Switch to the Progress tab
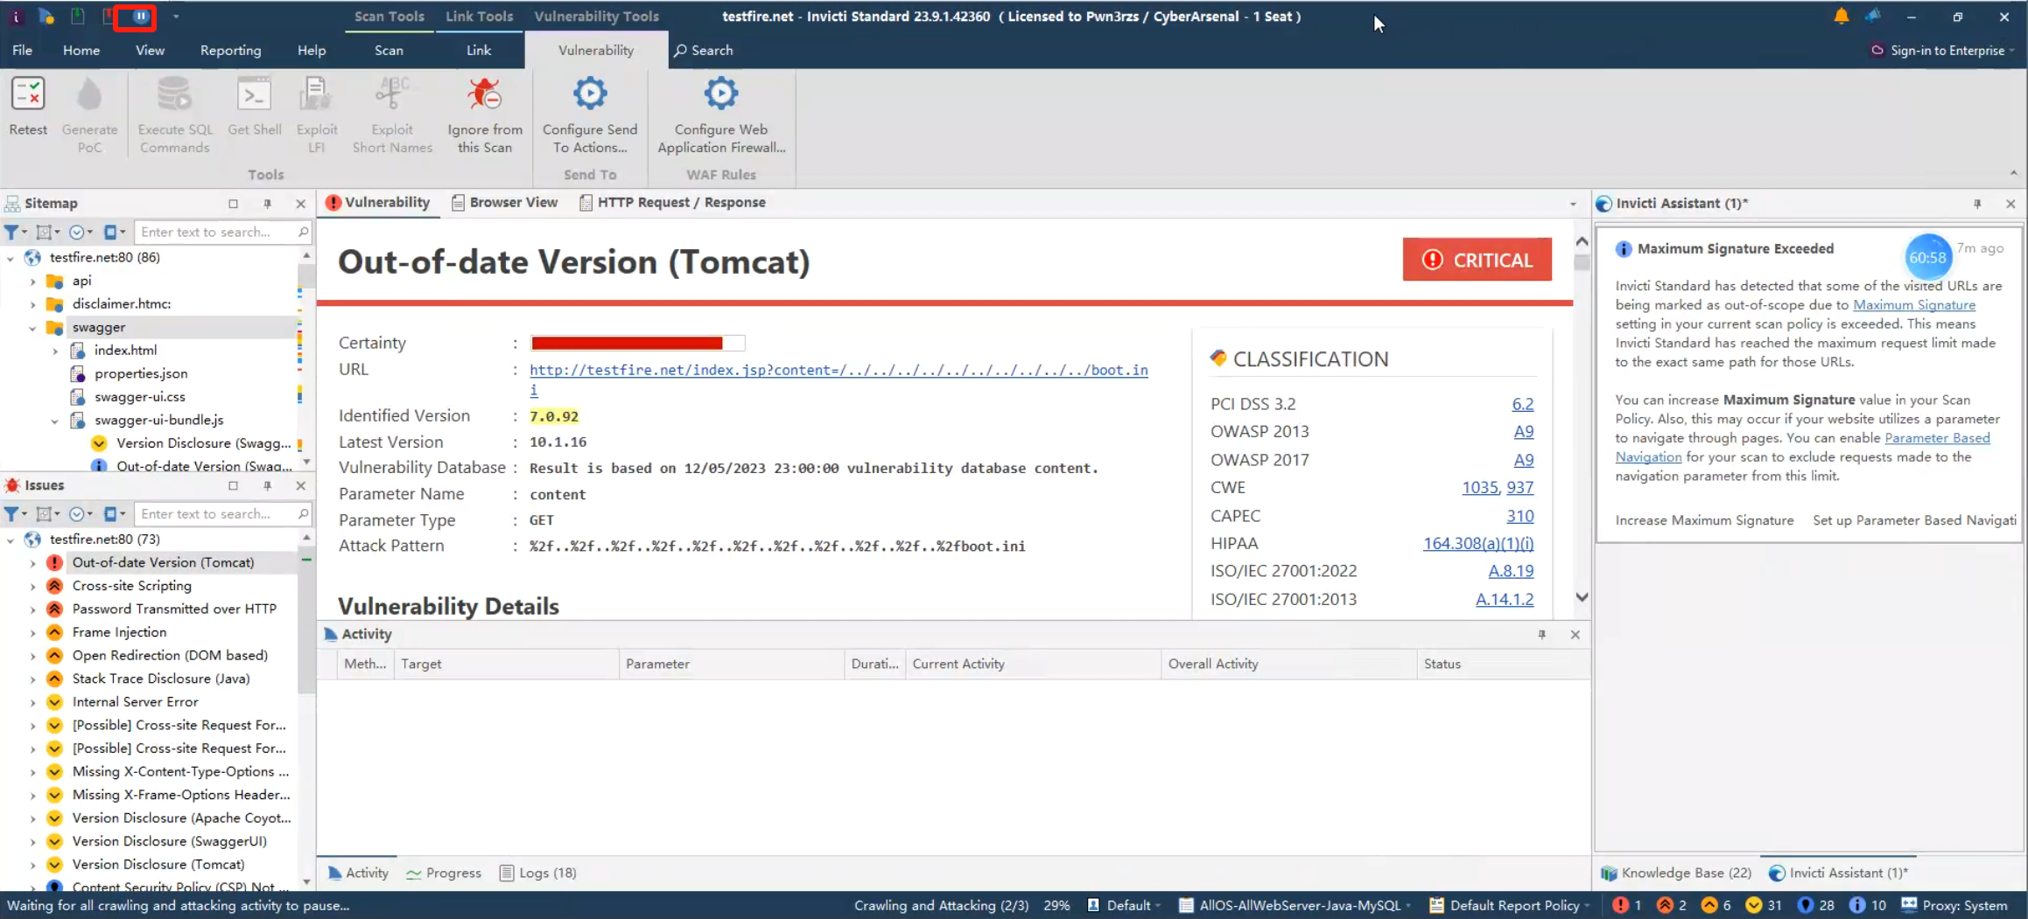 (x=444, y=873)
